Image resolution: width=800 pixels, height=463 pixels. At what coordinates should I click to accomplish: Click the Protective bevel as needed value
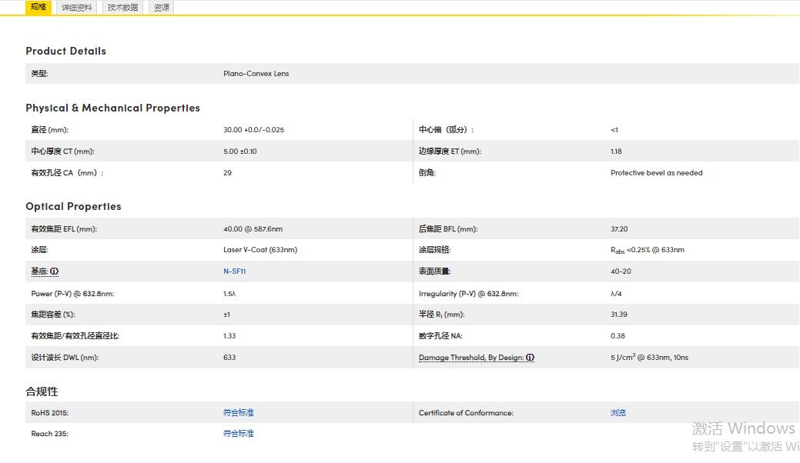tap(656, 173)
